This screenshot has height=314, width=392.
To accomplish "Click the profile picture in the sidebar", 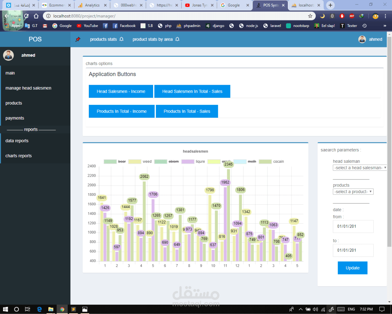I will pos(8,55).
